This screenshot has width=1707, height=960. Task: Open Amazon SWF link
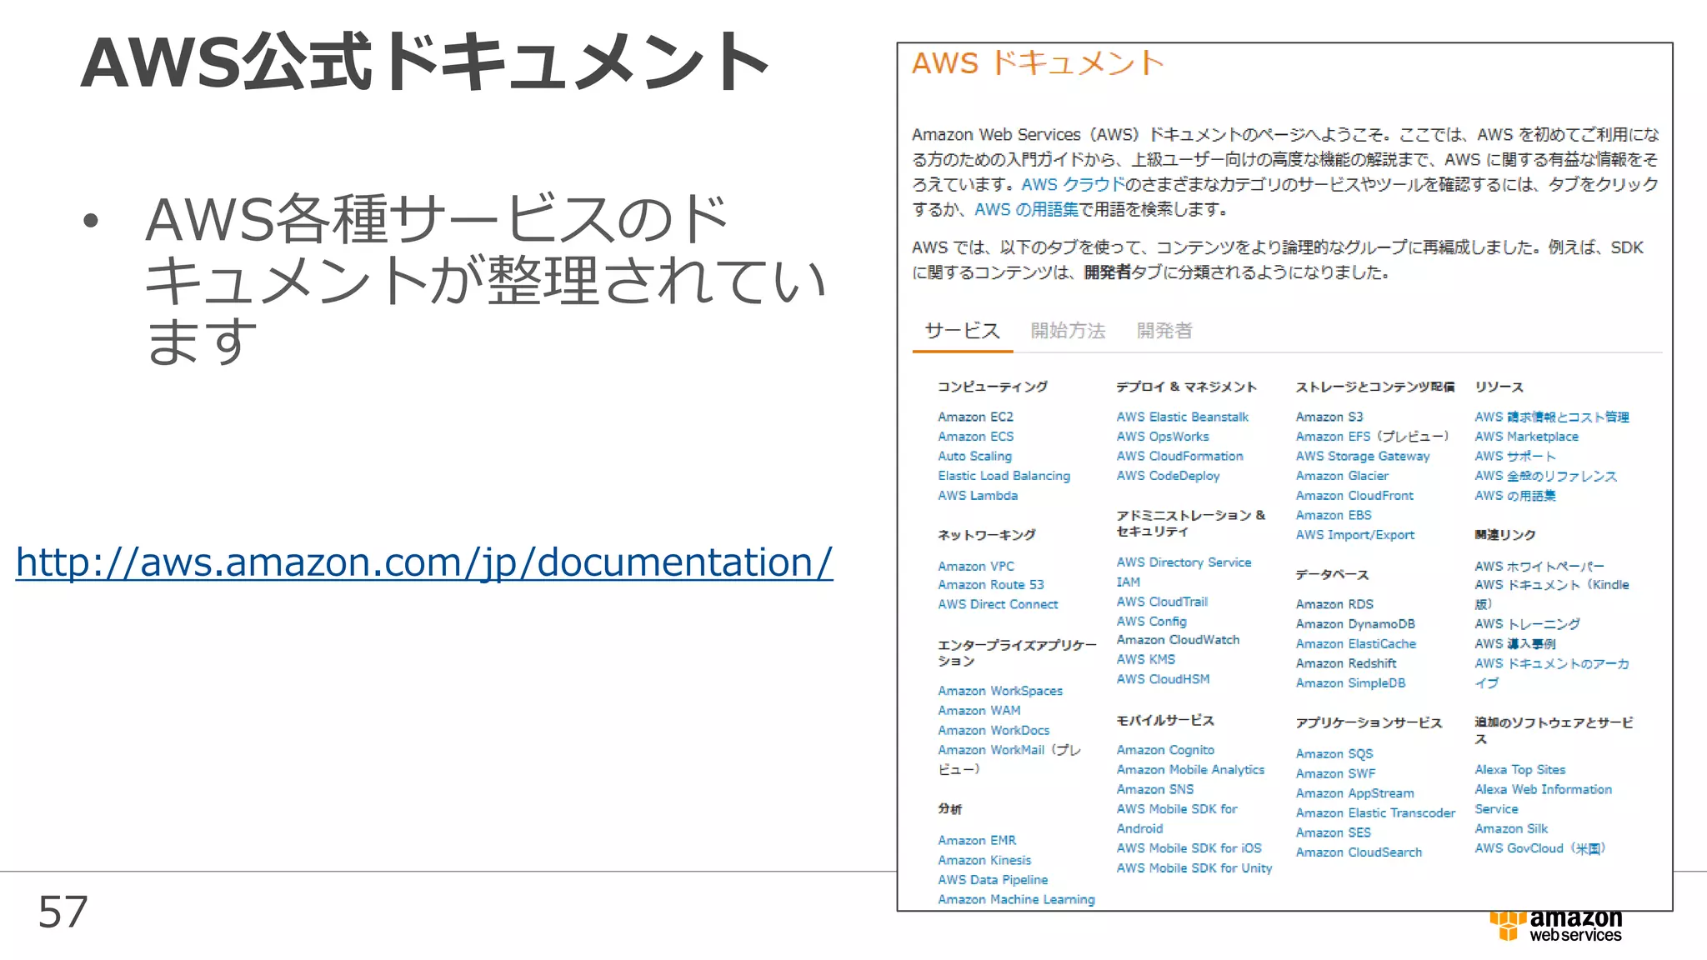(x=1335, y=774)
